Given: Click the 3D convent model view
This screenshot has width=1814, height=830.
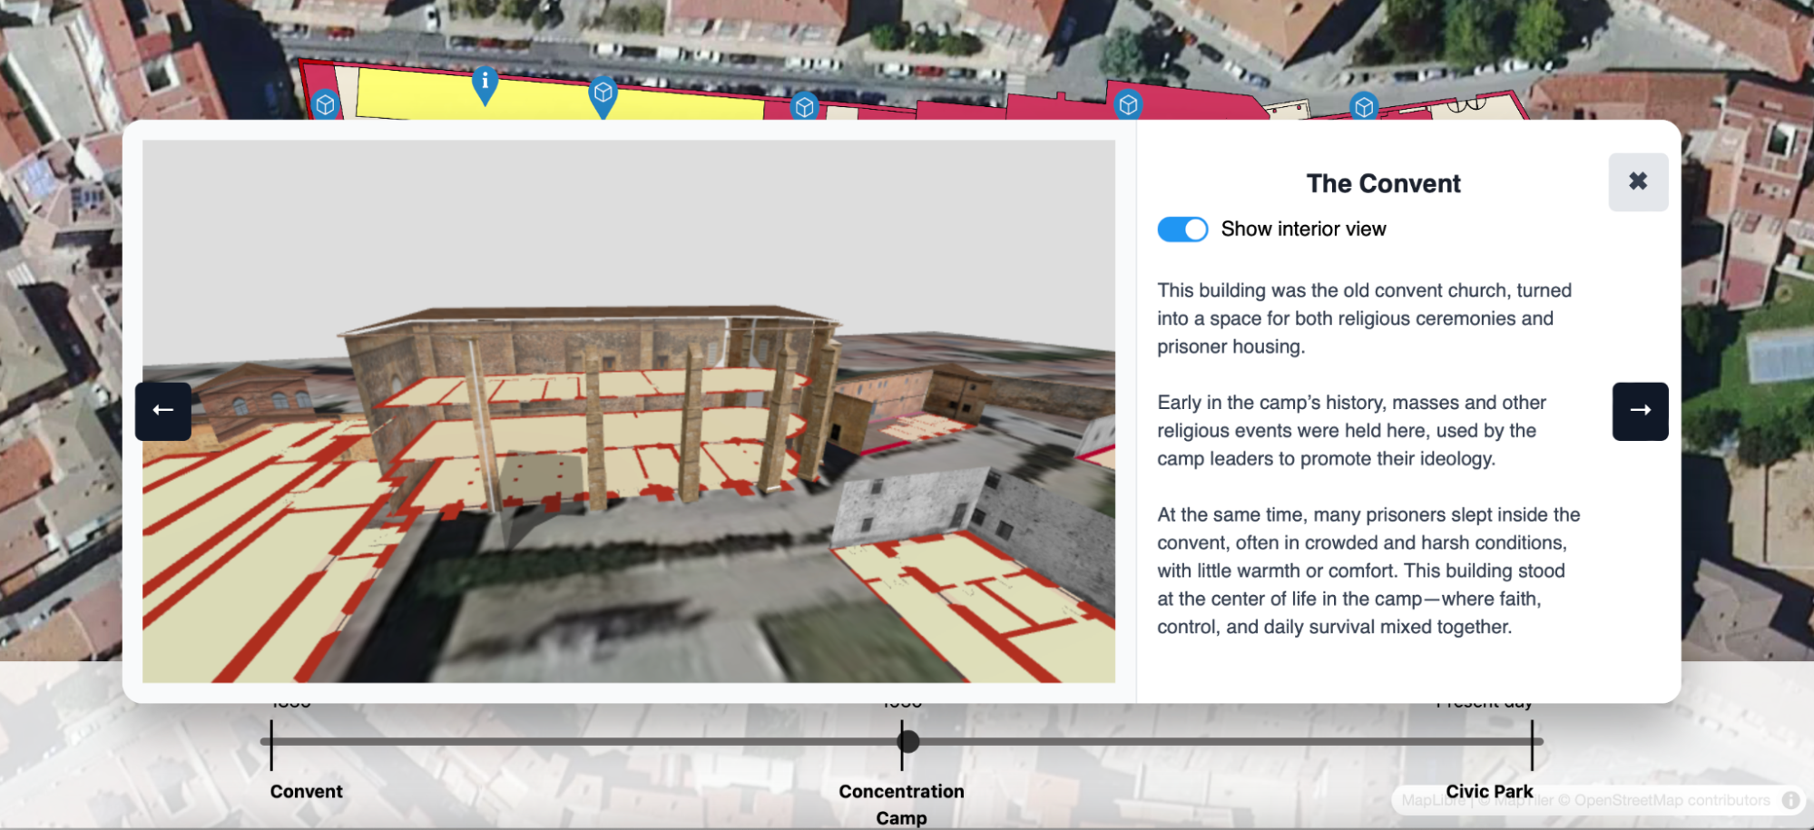Looking at the screenshot, I should (x=628, y=411).
